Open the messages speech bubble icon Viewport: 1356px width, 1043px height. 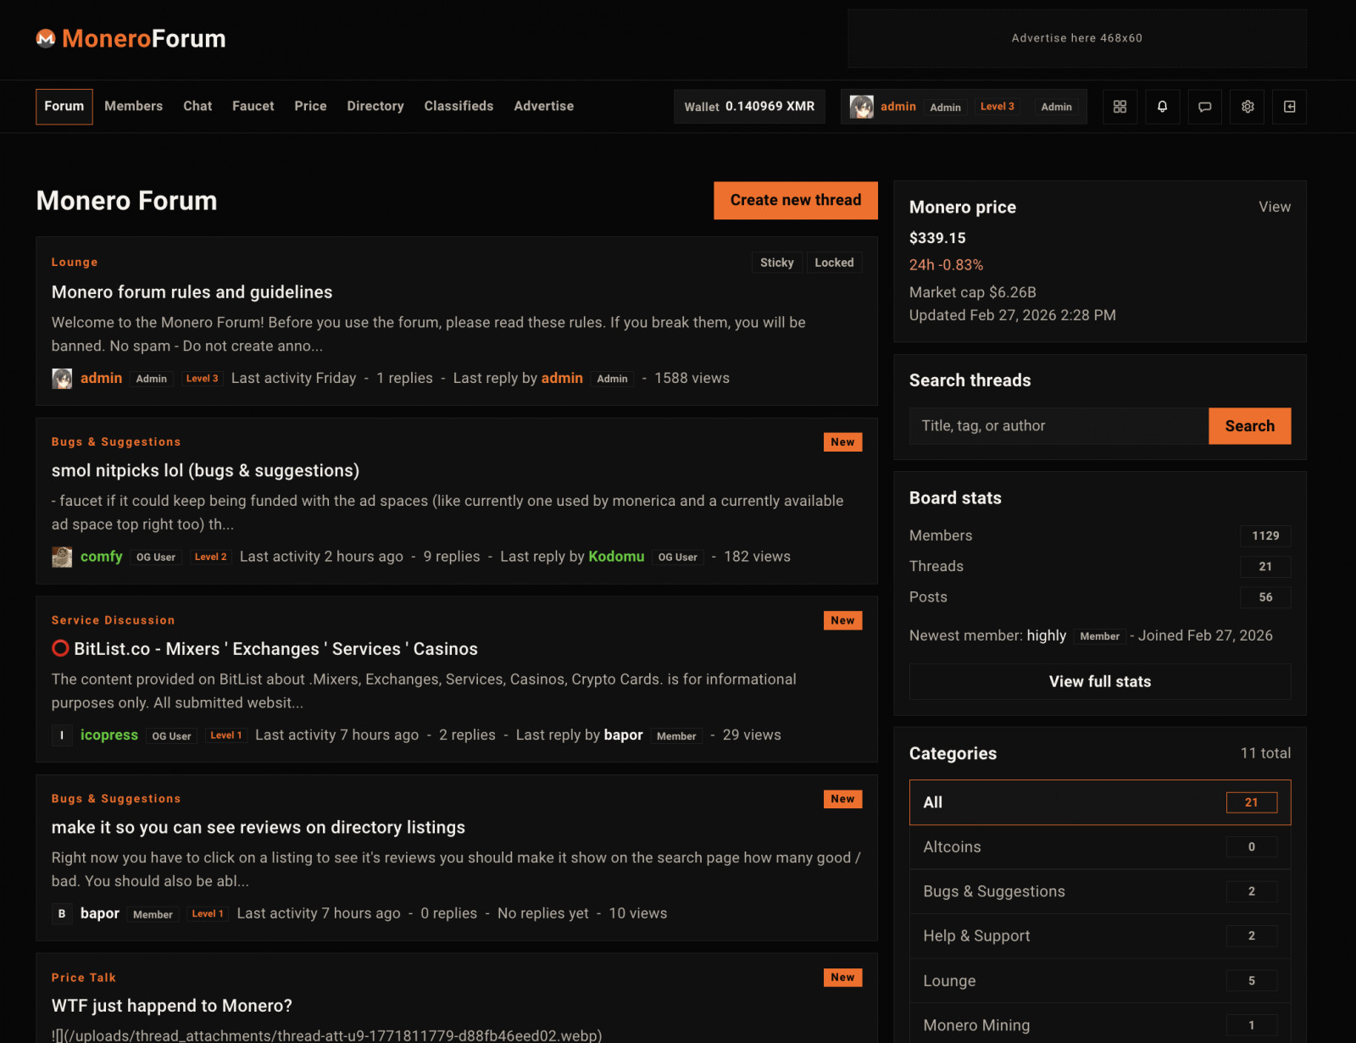pos(1204,107)
